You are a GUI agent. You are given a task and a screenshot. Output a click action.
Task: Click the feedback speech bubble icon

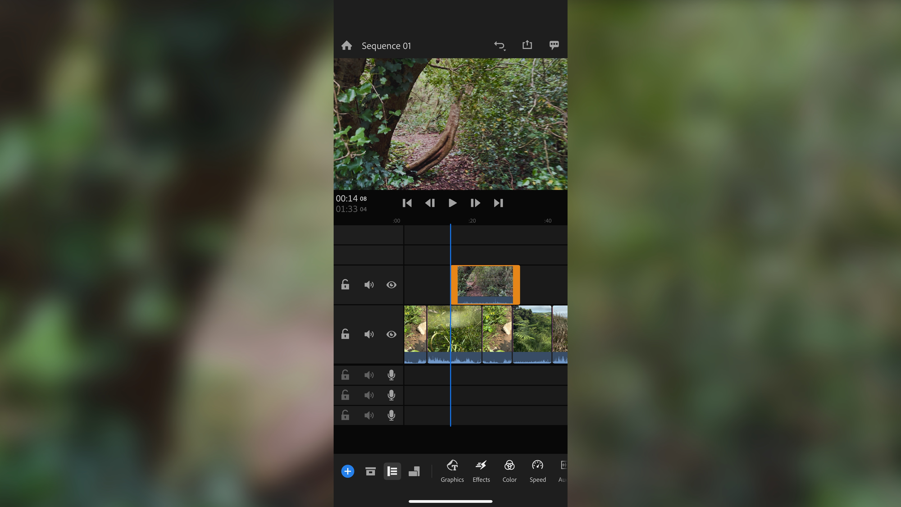click(554, 45)
